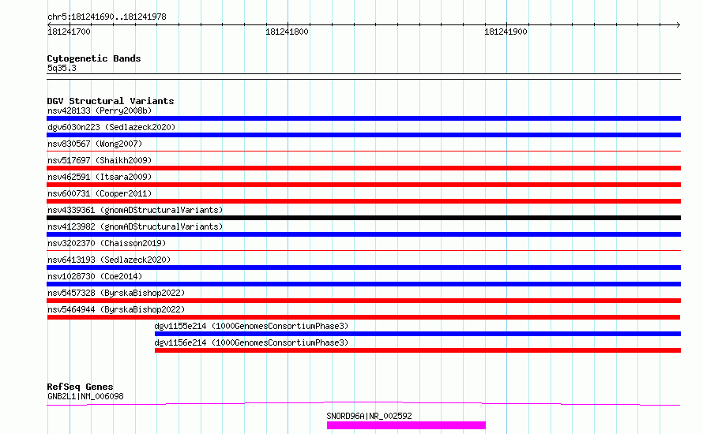Viewport: 703px width, 434px height.
Task: Select the dgv1155e214 1000Genomes label
Action: click(x=251, y=326)
